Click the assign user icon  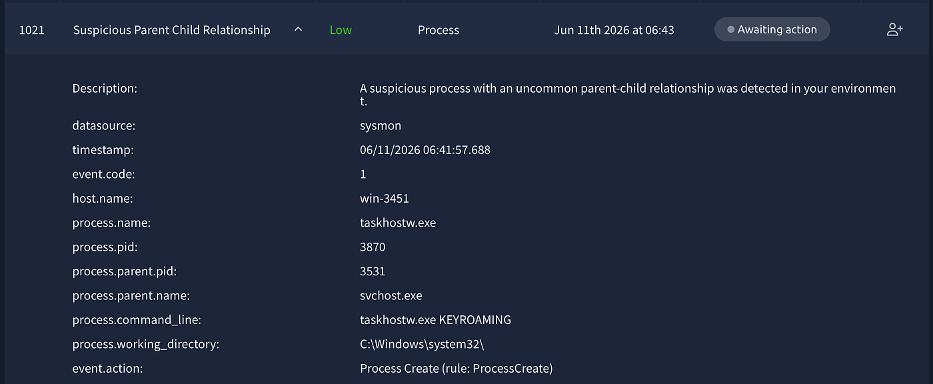click(894, 29)
